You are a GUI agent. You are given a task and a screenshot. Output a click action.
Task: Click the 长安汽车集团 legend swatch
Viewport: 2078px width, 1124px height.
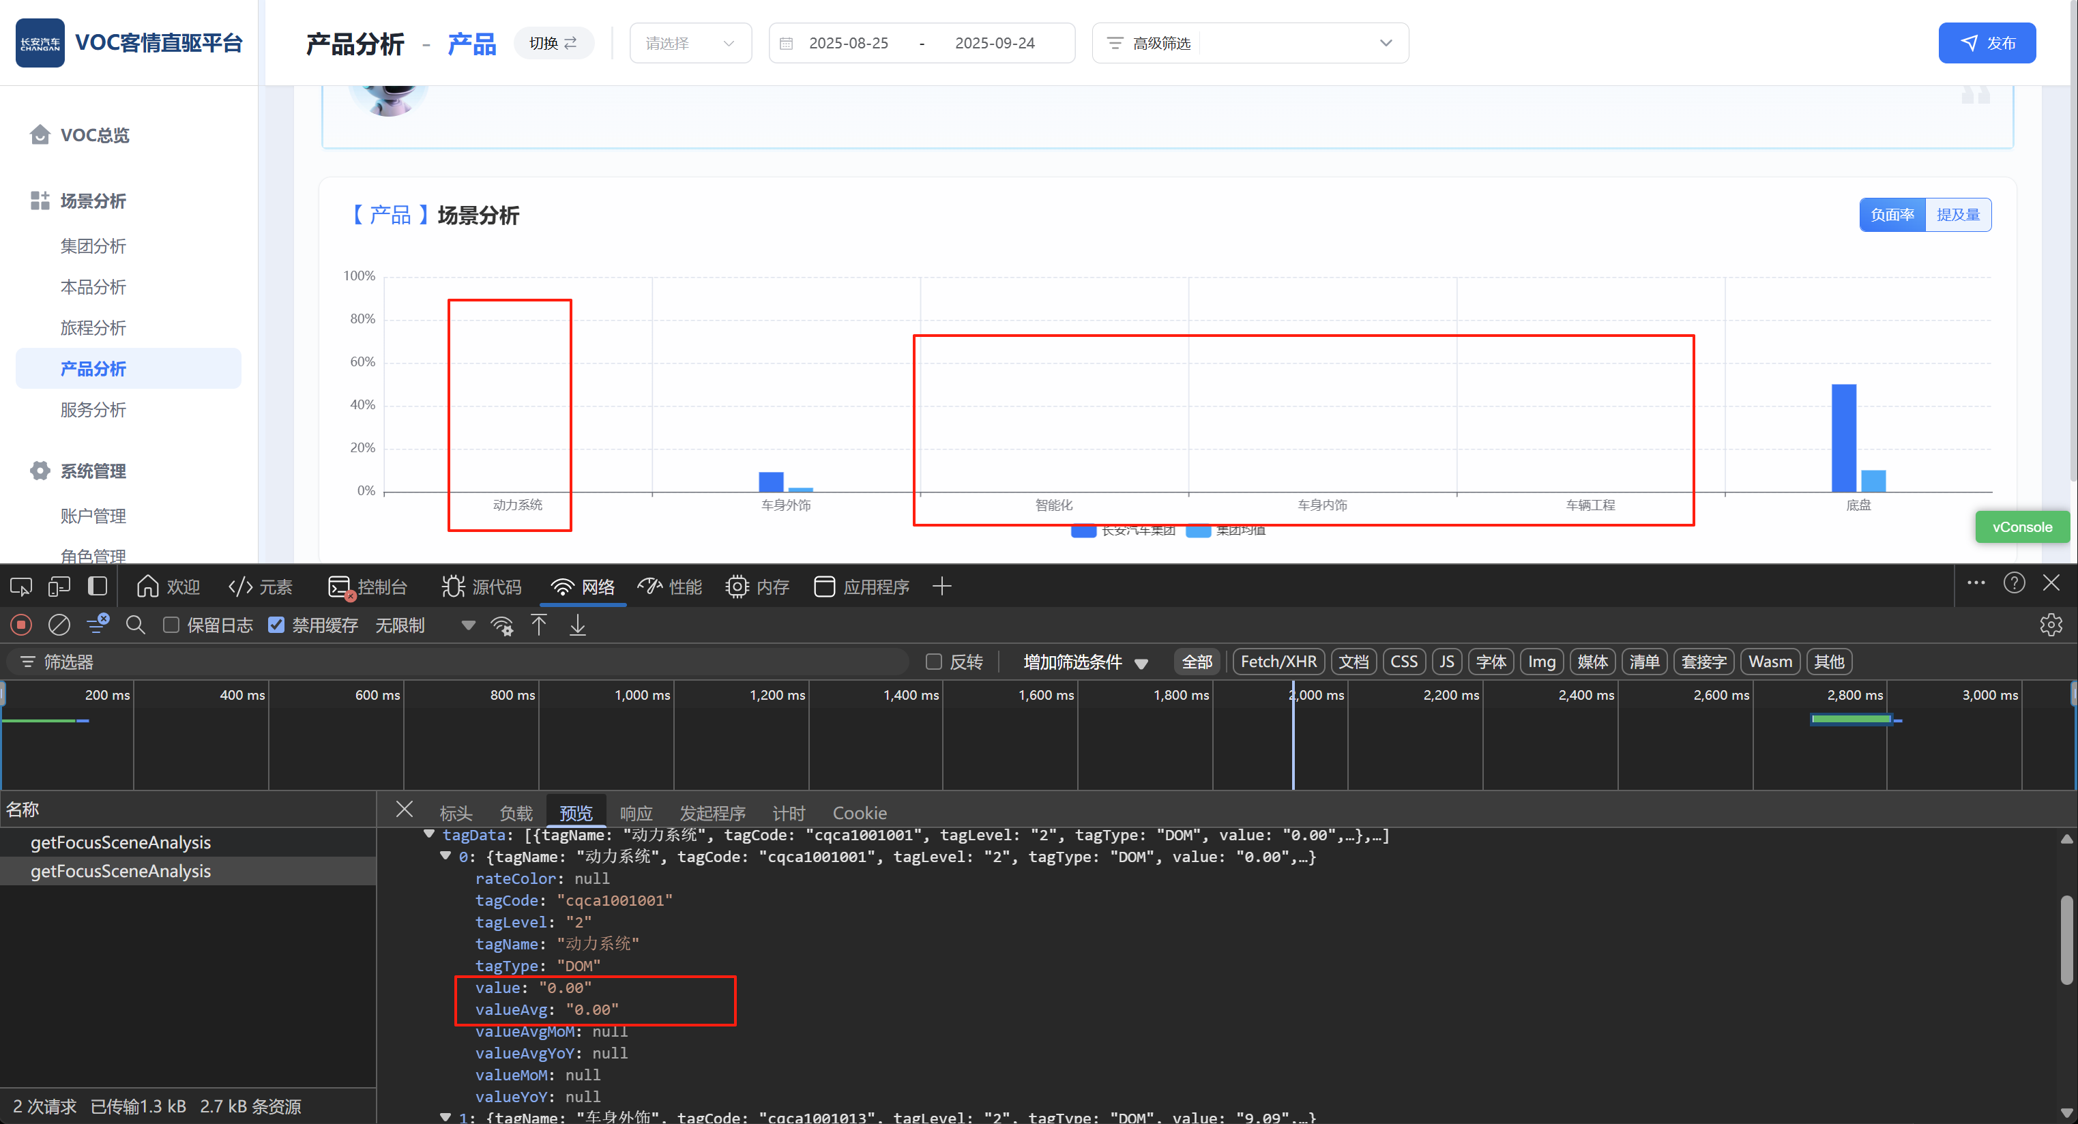[1083, 531]
